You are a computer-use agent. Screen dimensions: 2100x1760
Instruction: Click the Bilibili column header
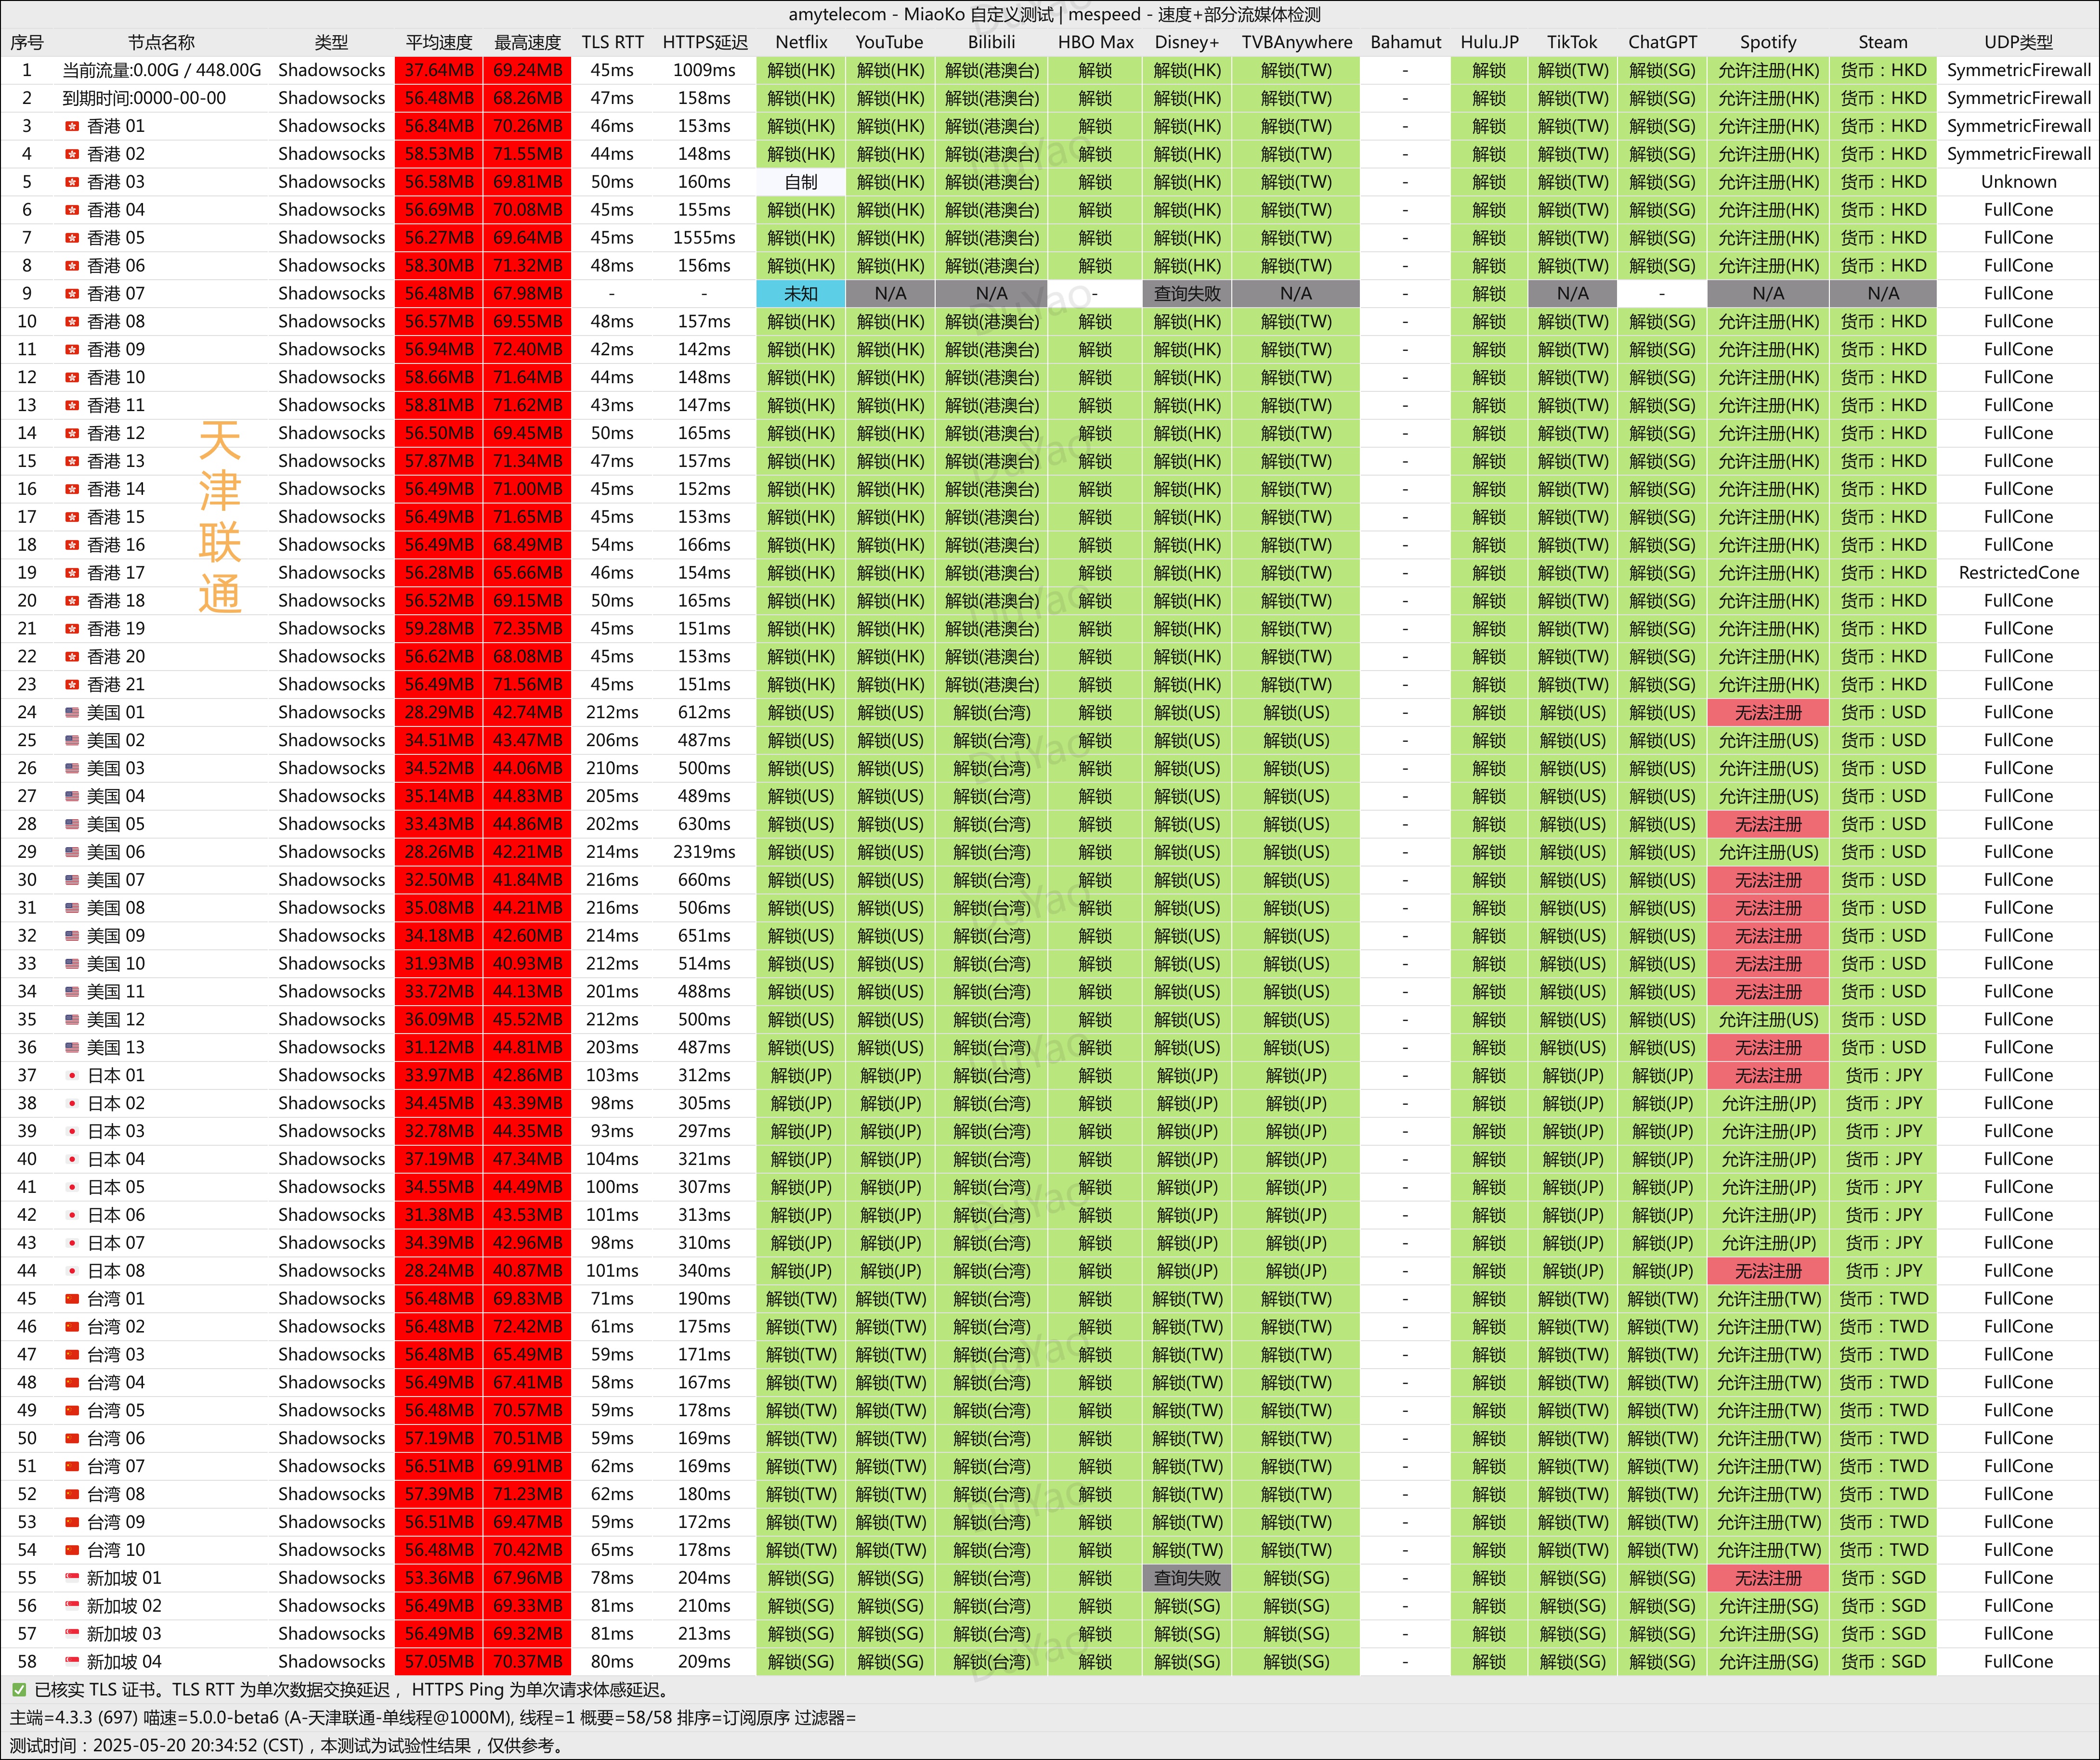coord(991,42)
